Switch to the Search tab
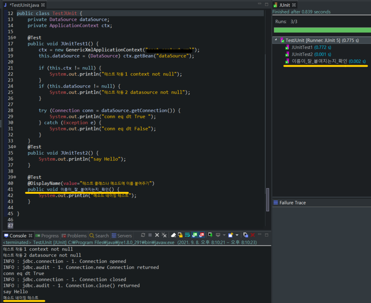This screenshot has height=303, width=371. coord(99,235)
